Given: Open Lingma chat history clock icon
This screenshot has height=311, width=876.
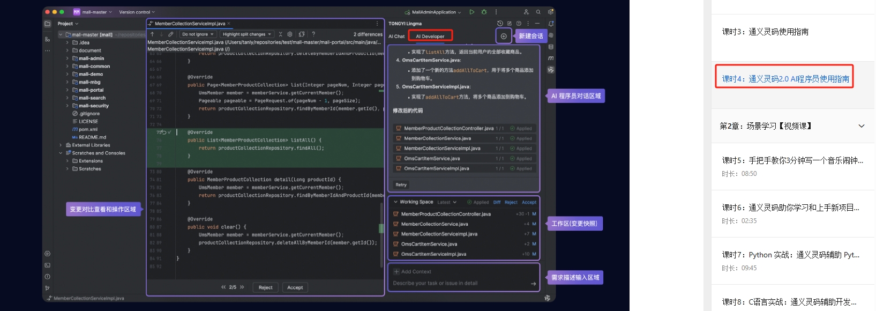Looking at the screenshot, I should 500,24.
